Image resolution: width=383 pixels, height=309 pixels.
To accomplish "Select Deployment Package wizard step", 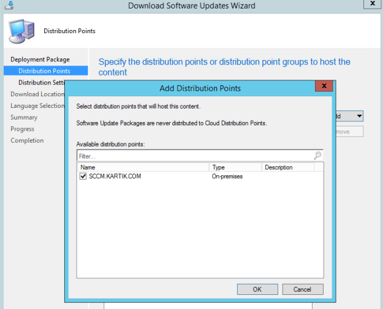I will [x=40, y=59].
